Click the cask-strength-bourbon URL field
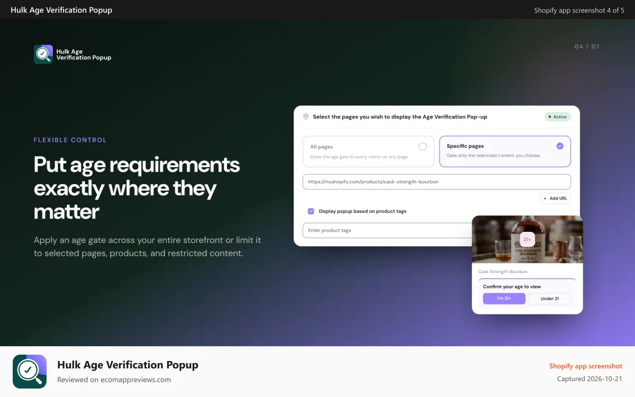This screenshot has height=397, width=635. click(437, 182)
